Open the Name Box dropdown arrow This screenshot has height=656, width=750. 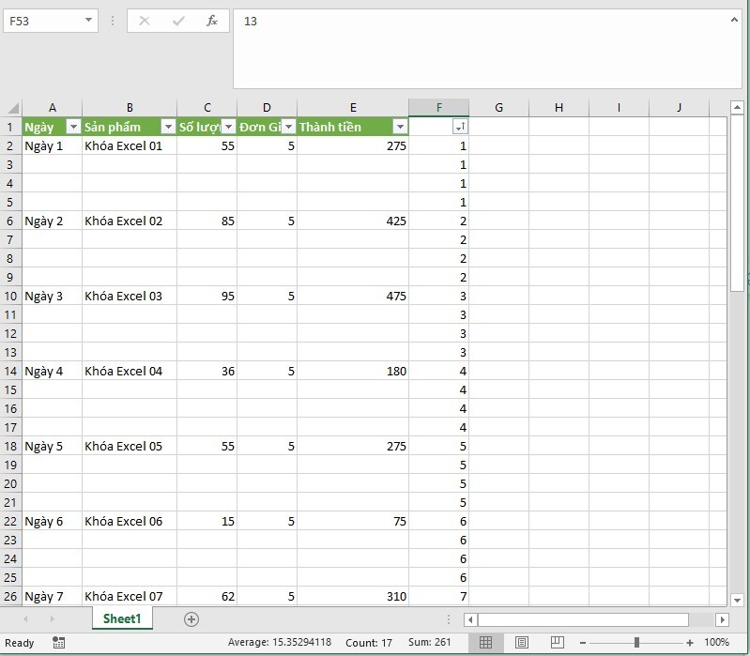(88, 20)
